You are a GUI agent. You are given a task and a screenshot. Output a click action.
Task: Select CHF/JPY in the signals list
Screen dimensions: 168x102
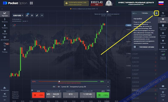point(144,54)
